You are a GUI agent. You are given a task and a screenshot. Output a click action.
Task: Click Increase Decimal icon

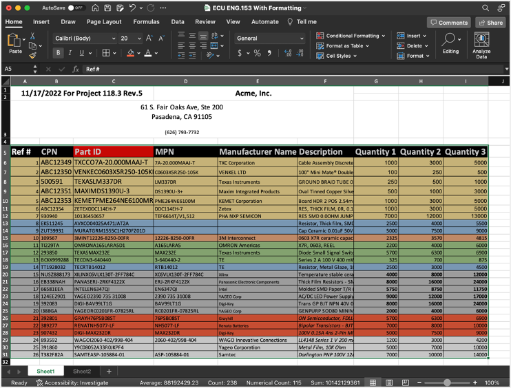pyautogui.click(x=288, y=53)
